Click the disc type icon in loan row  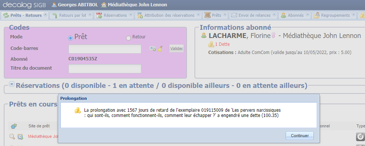coord(361,137)
